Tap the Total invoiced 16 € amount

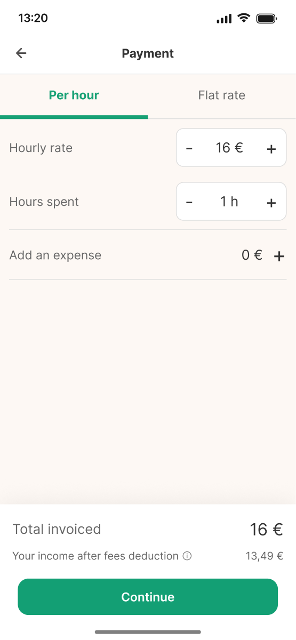[266, 529]
